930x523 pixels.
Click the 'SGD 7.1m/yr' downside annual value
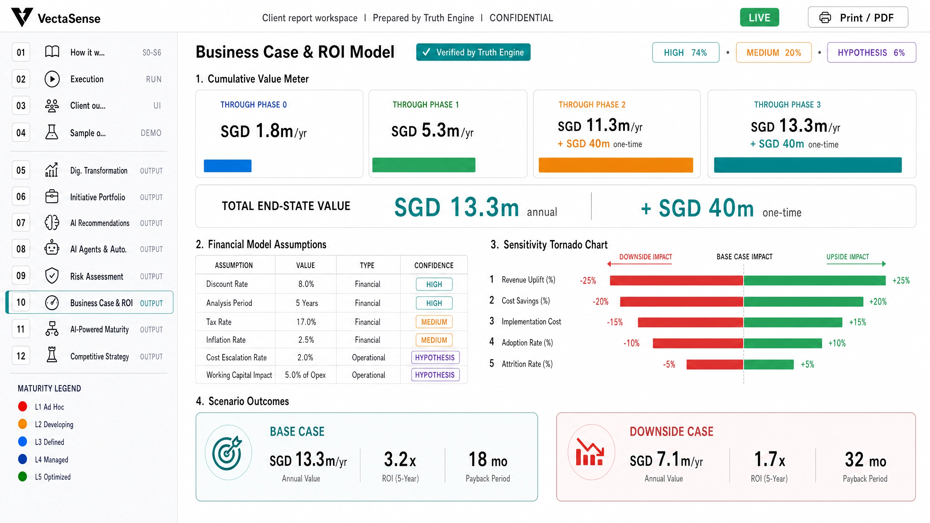point(666,459)
